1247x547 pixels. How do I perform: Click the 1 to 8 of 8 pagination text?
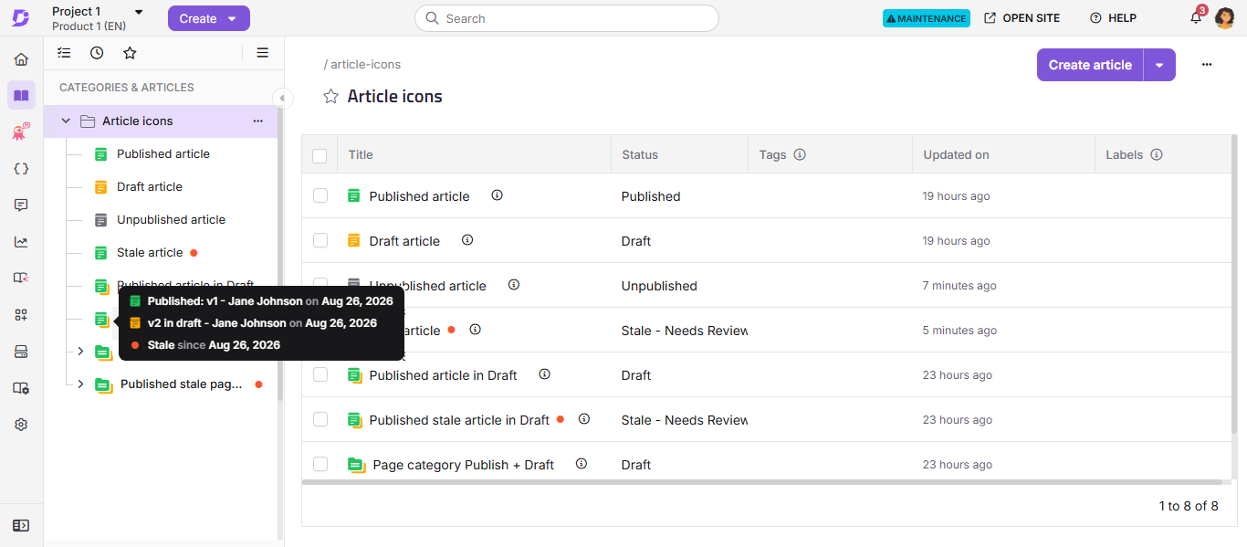click(x=1189, y=506)
